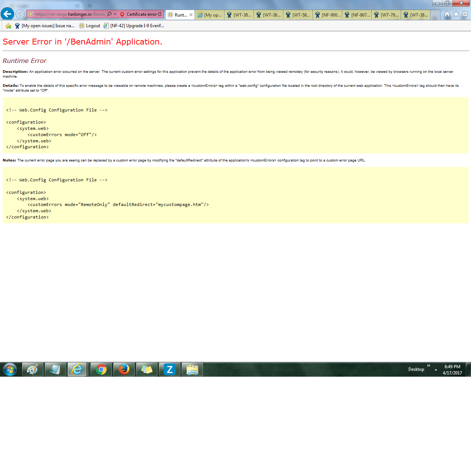The image size is (471, 476).
Task: Click the search magnifier in address bar
Action: [109, 14]
